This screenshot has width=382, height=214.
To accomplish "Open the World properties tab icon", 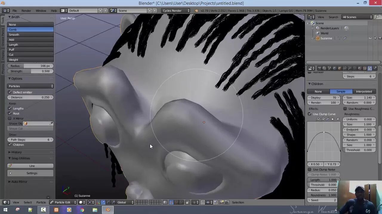I will (x=335, y=68).
